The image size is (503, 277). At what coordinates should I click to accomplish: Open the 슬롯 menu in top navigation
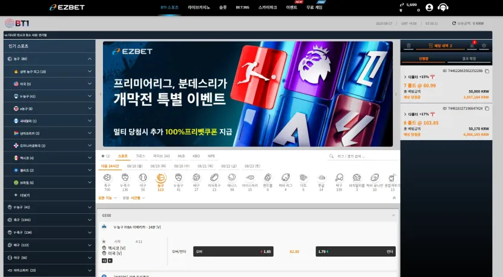pyautogui.click(x=223, y=7)
